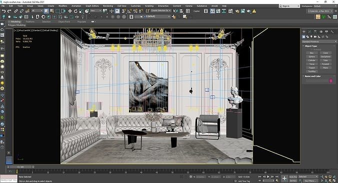
Task: Choose the Select and Rotate tool
Action: pos(75,11)
